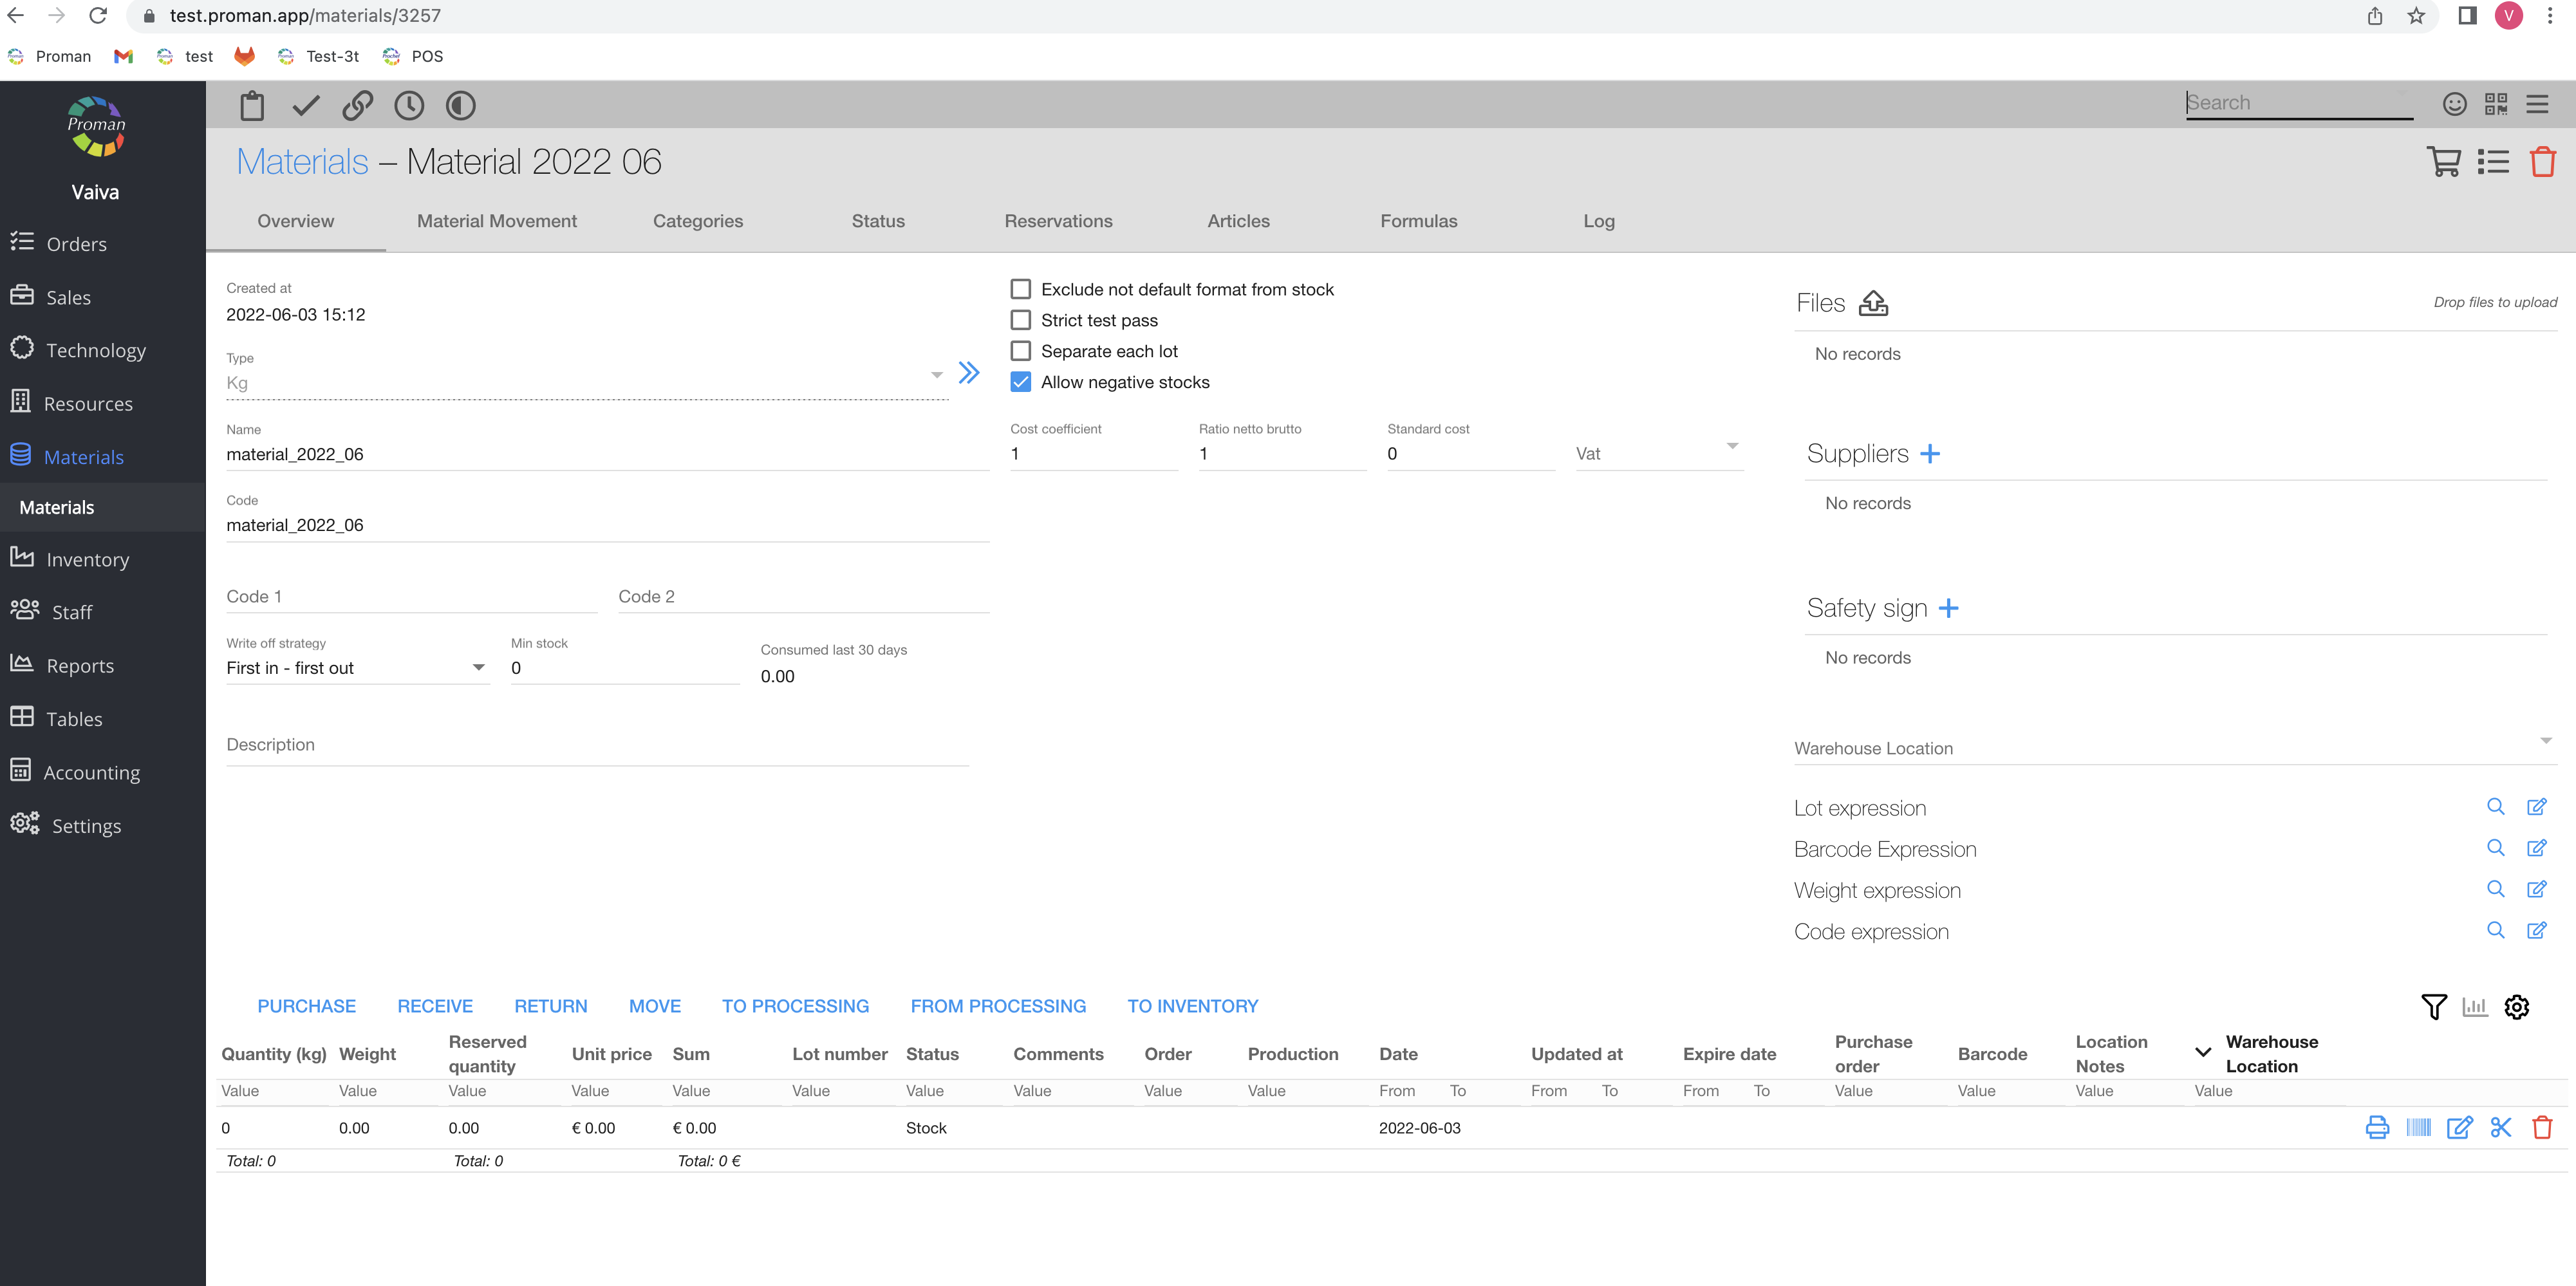Click the shopping cart icon
The height and width of the screenshot is (1286, 2576).
click(x=2443, y=162)
